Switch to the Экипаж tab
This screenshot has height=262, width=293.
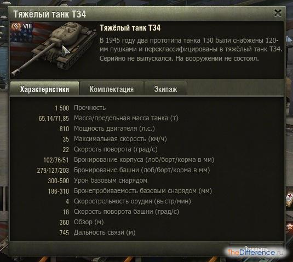click(x=165, y=89)
